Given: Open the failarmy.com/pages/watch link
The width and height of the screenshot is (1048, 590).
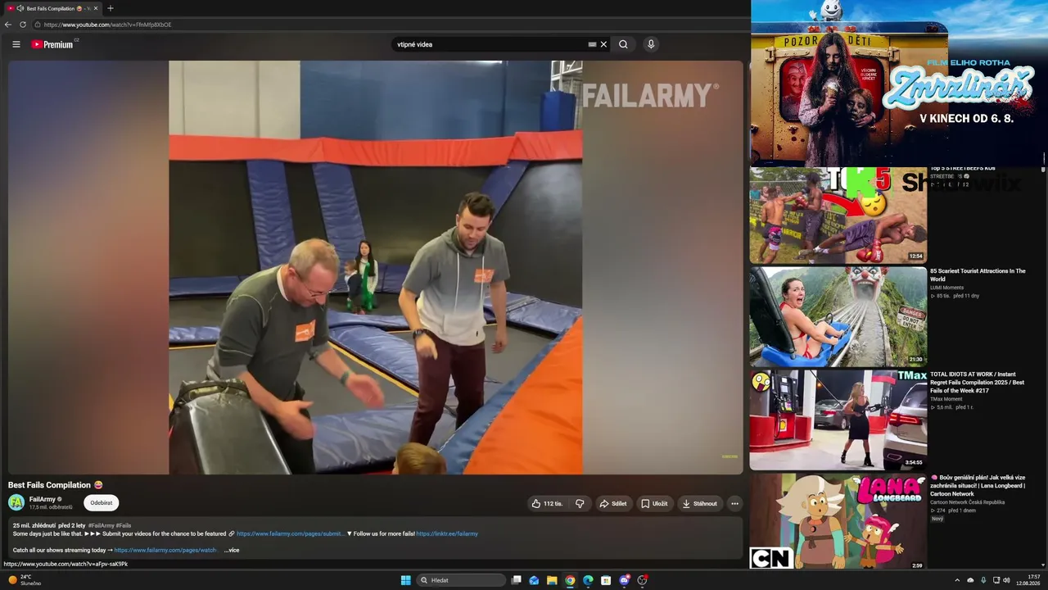Looking at the screenshot, I should coord(165,550).
